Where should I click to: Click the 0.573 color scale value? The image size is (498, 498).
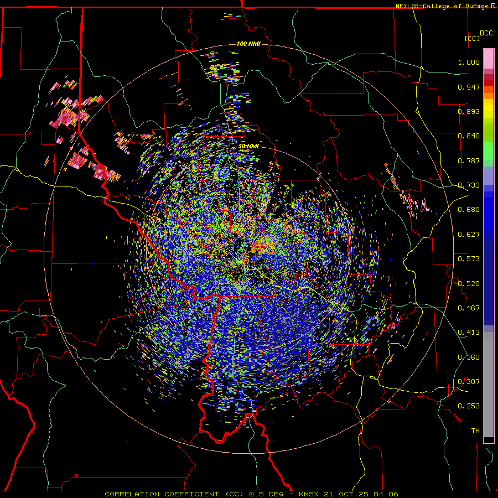(x=469, y=259)
